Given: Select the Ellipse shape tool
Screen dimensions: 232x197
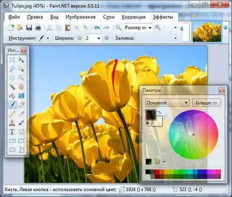Looking at the screenshot, I should point(12,149).
